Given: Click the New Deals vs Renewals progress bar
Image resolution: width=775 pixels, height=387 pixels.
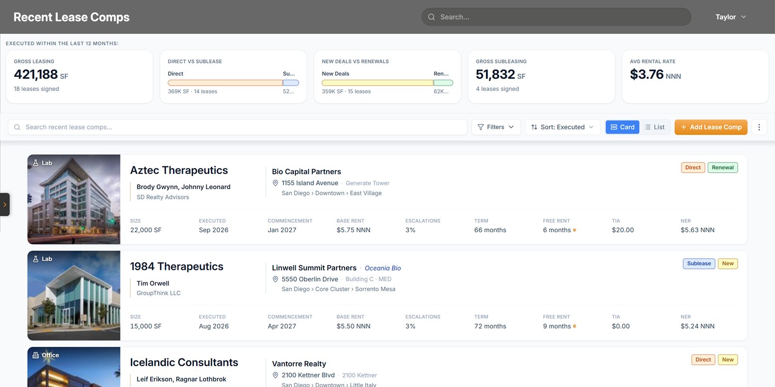Looking at the screenshot, I should pyautogui.click(x=387, y=83).
